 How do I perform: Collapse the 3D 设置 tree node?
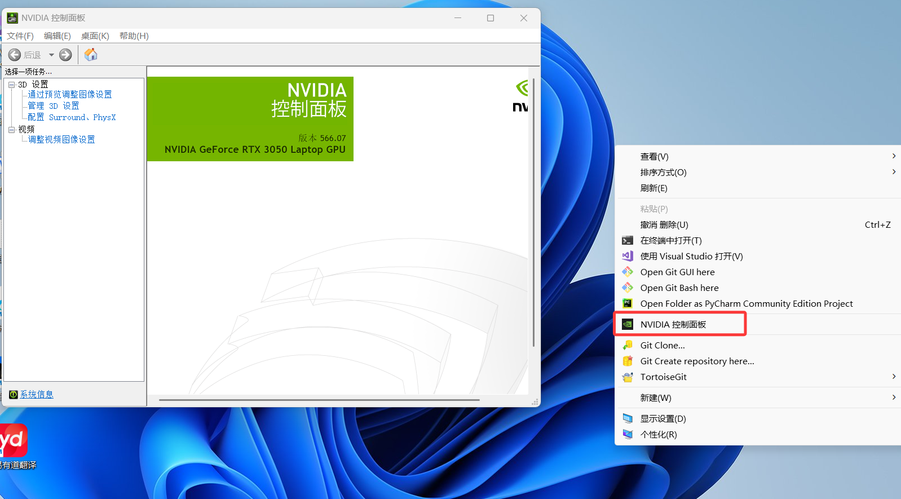[x=12, y=85]
